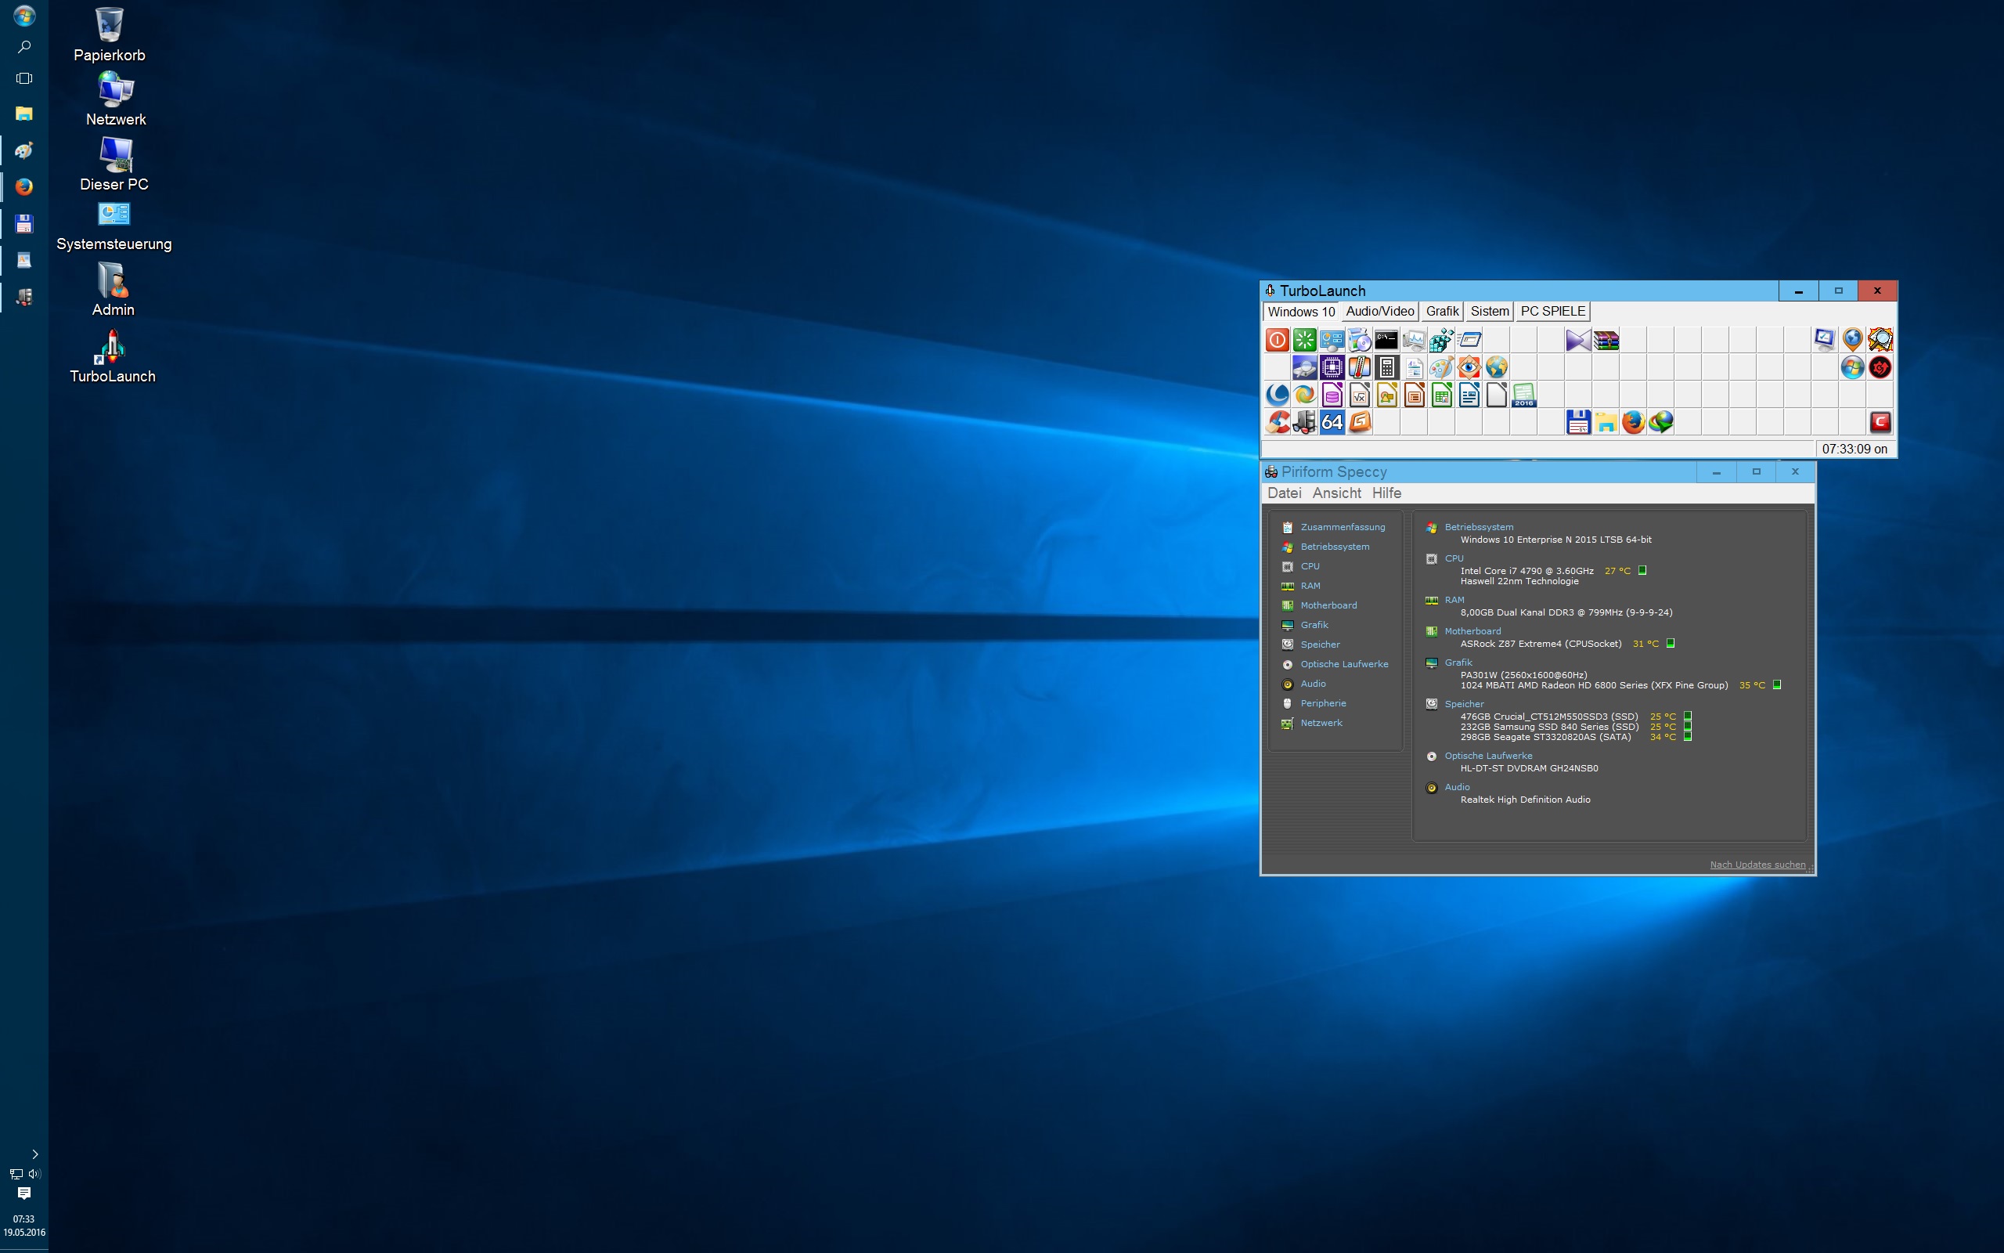This screenshot has width=2004, height=1253.
Task: Click the Command Prompt launcher icon
Action: click(x=1386, y=340)
